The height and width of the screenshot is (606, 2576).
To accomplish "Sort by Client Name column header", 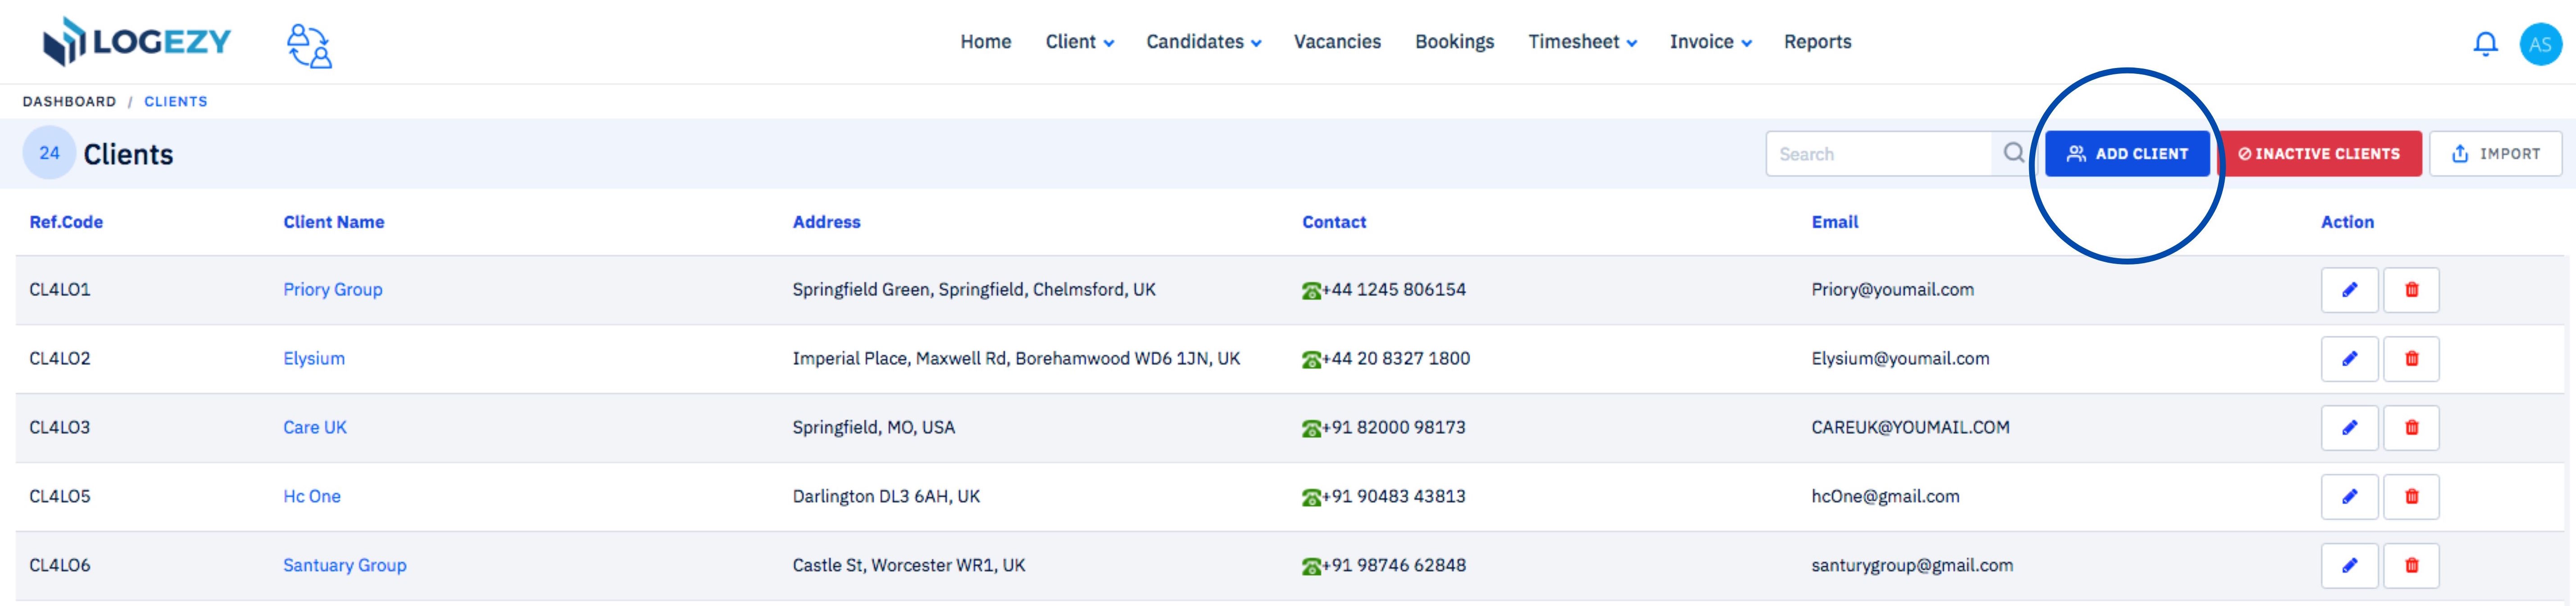I will pyautogui.click(x=334, y=222).
